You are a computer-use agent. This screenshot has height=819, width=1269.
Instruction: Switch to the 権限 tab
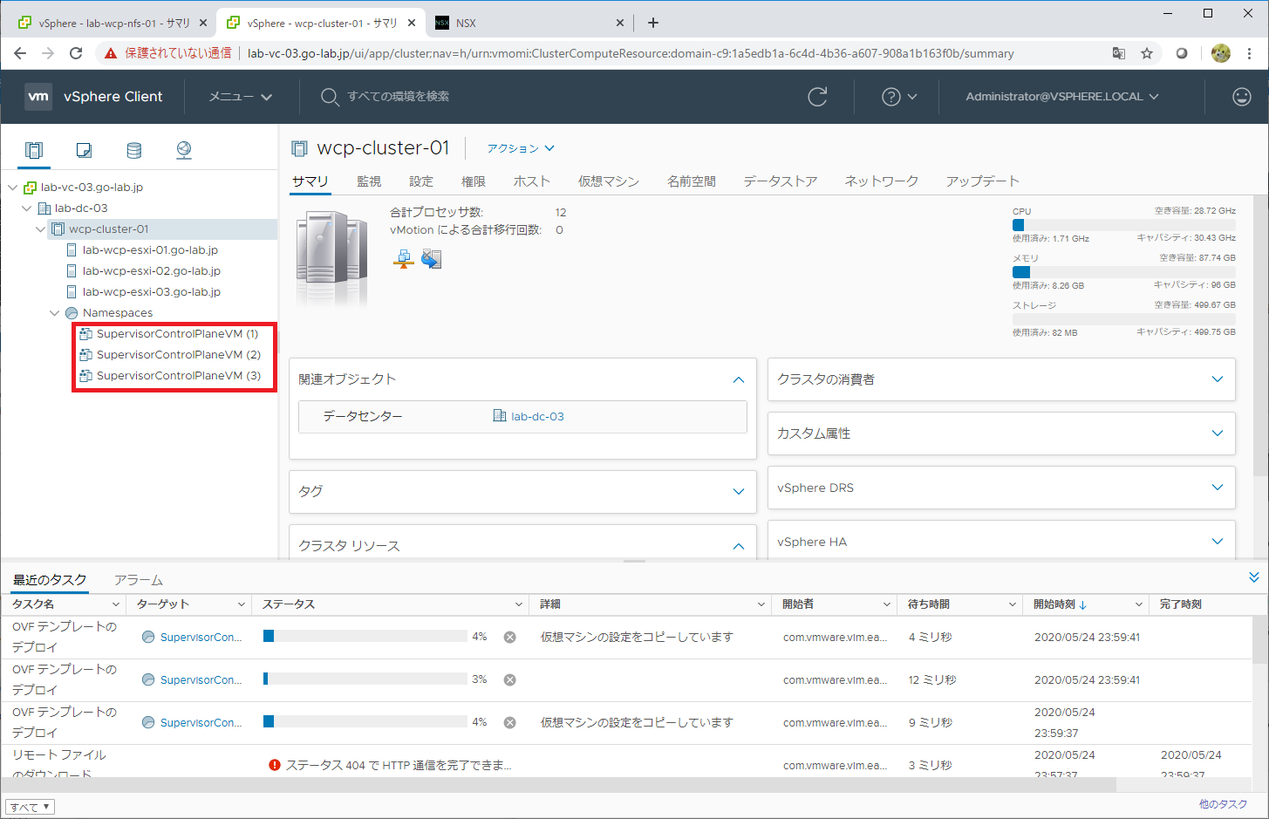click(474, 181)
